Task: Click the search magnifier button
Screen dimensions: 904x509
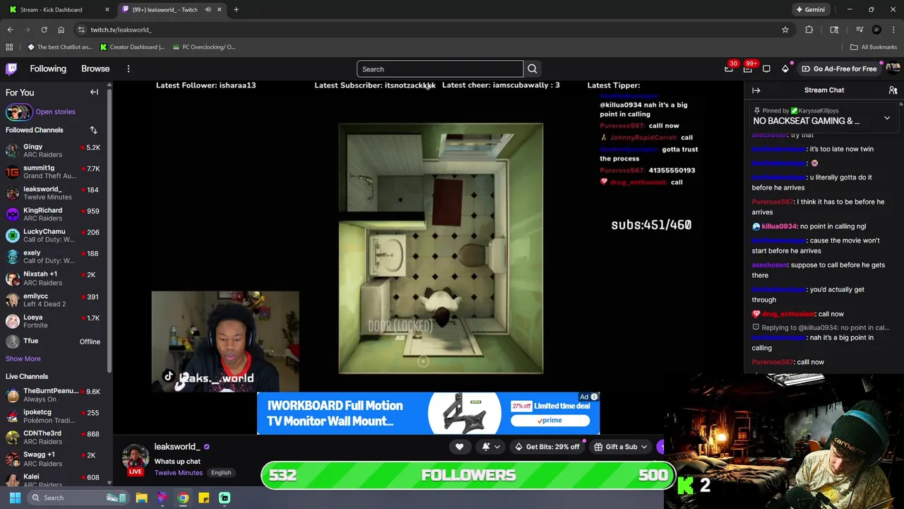Action: tap(533, 69)
